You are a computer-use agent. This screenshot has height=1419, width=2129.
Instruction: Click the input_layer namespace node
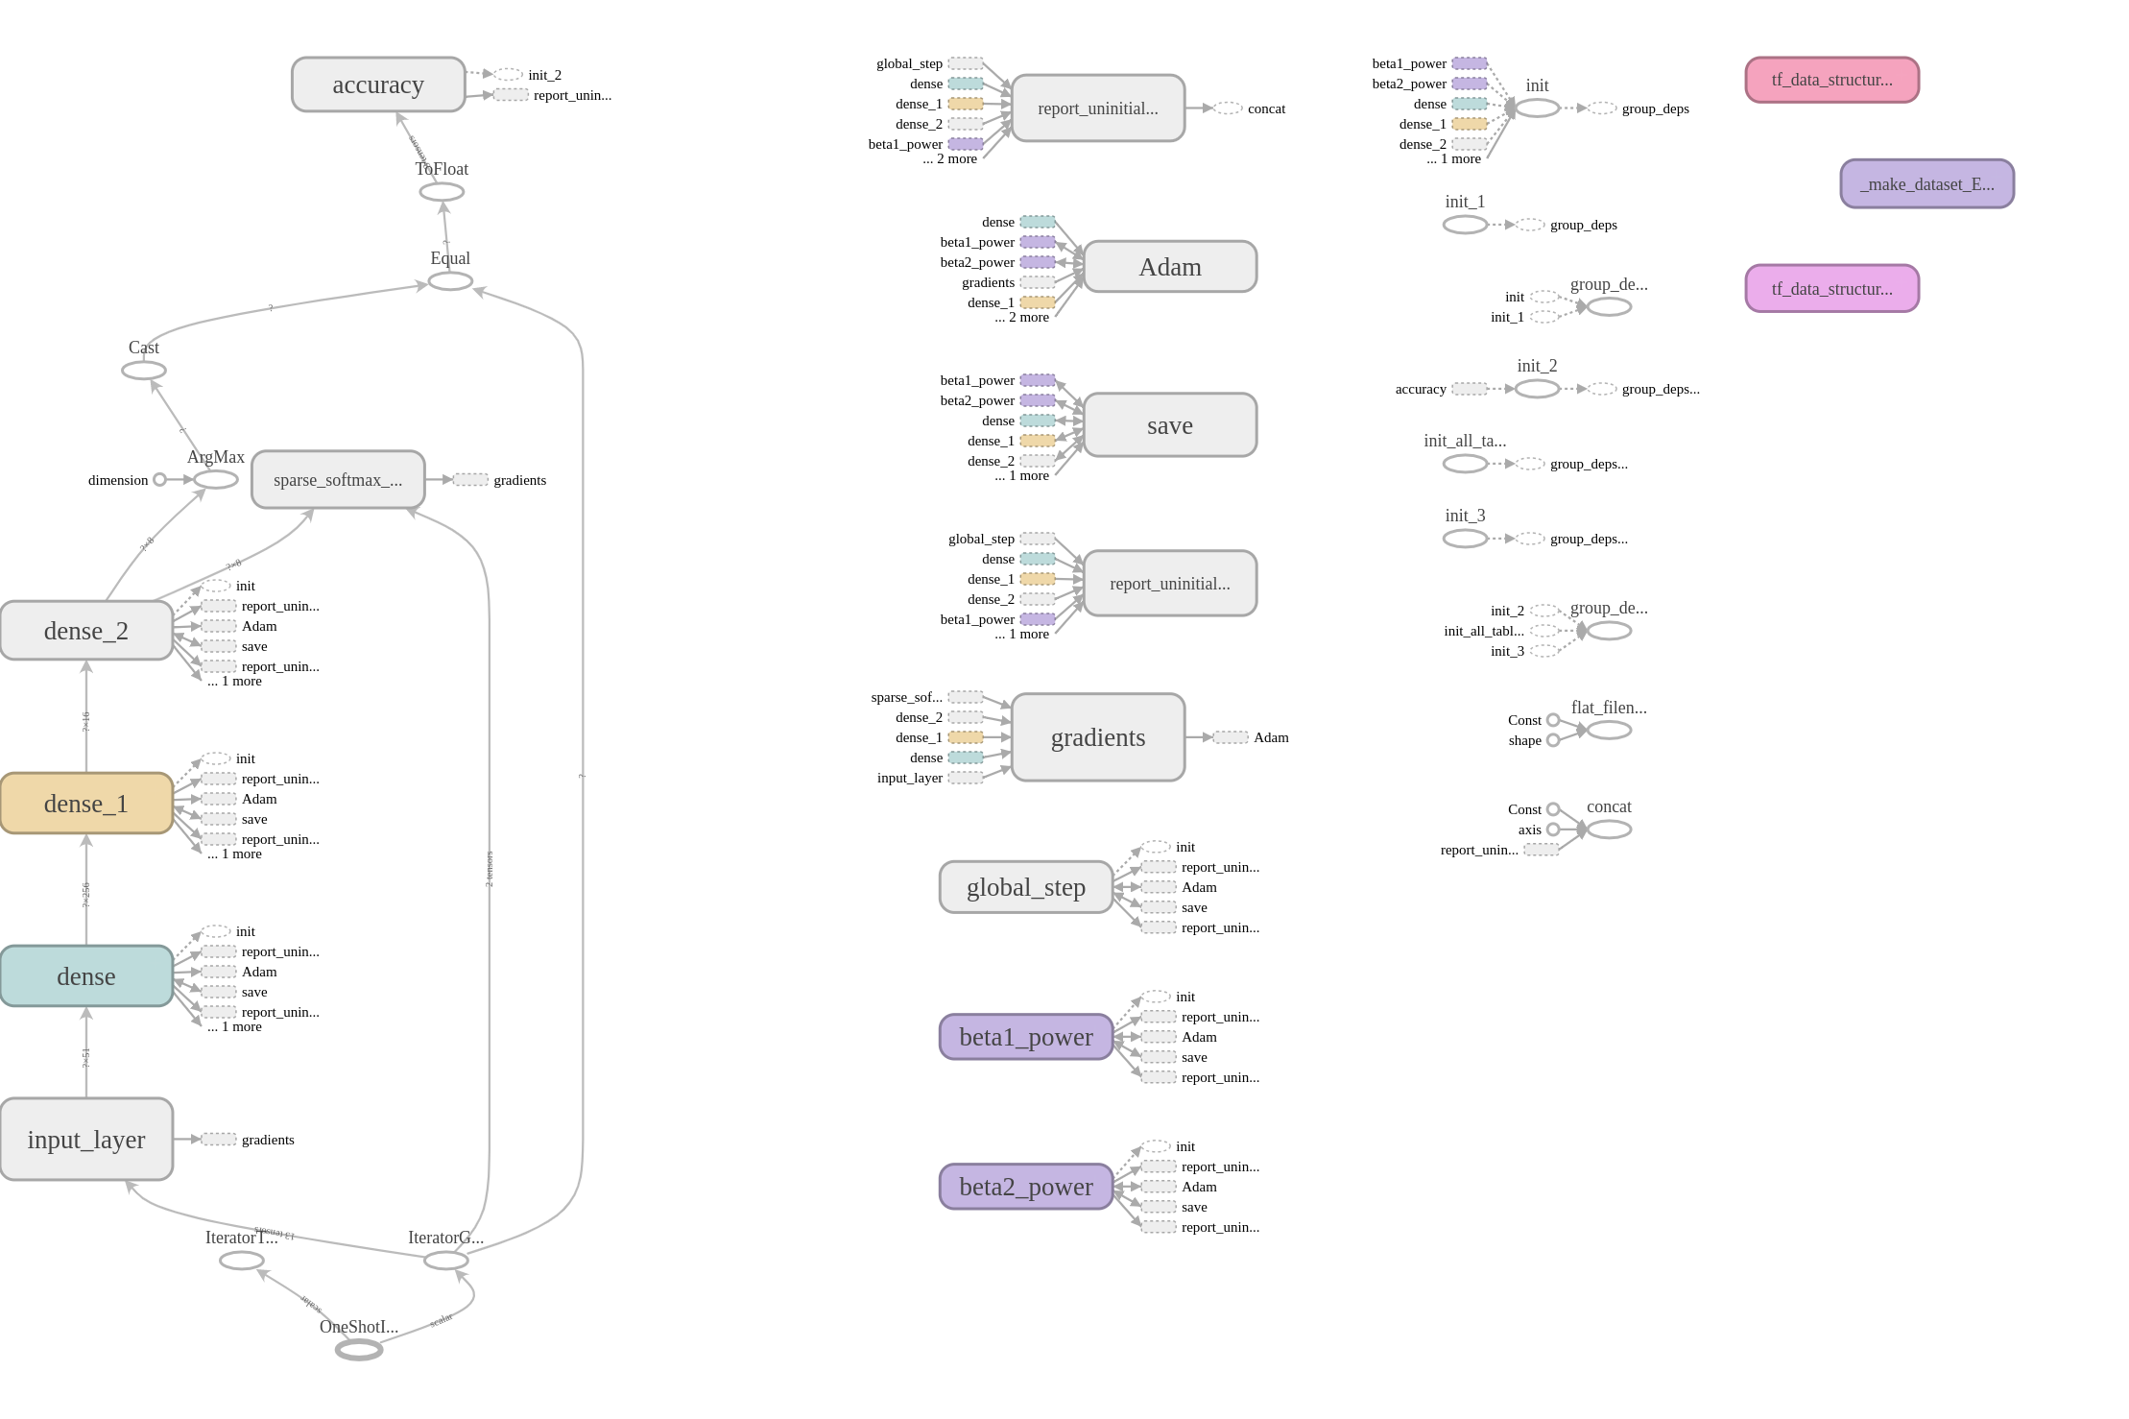click(x=86, y=1140)
